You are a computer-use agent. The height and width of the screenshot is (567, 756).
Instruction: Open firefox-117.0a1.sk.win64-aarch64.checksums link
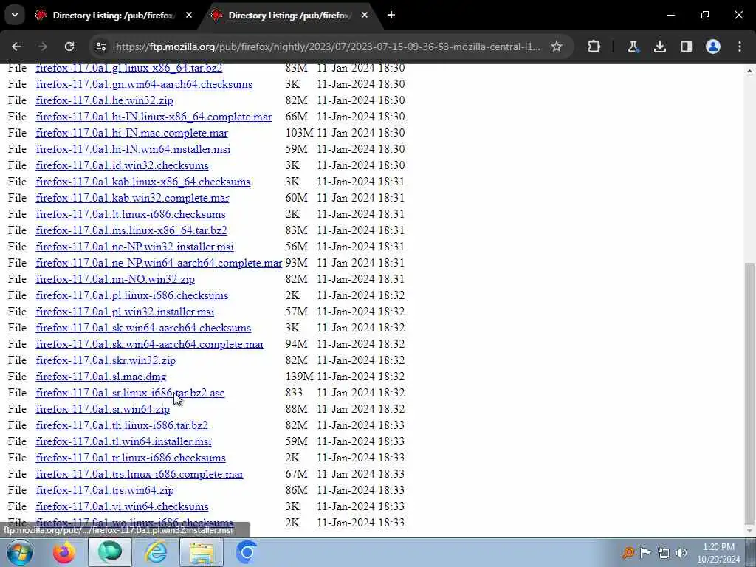pyautogui.click(x=144, y=328)
